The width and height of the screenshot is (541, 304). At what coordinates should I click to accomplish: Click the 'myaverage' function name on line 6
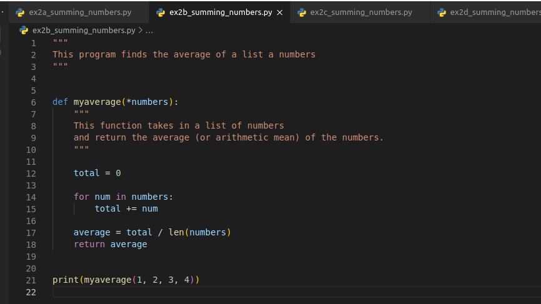[97, 102]
